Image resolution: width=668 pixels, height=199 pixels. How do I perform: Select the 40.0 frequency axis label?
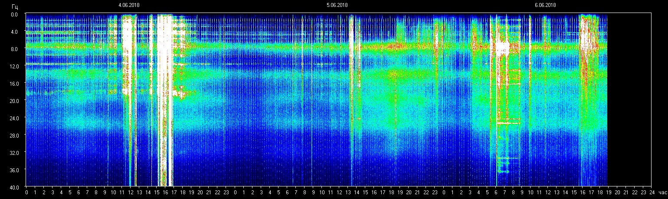coord(13,187)
